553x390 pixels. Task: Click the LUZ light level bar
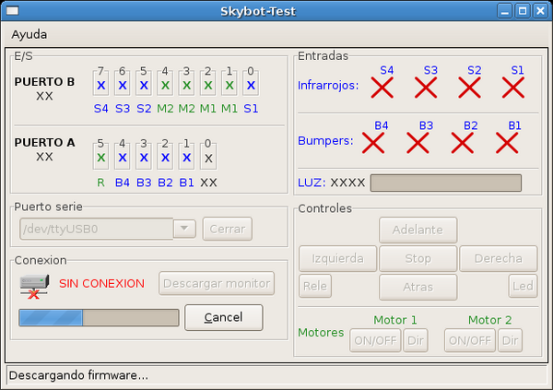tap(445, 183)
